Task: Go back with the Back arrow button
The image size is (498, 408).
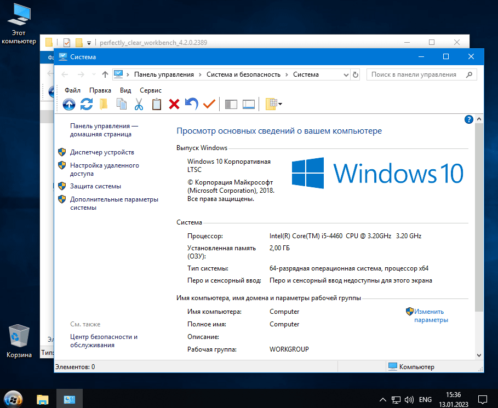Action: [65, 74]
